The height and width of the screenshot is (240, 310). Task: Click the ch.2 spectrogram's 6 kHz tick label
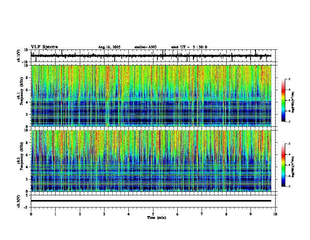27,155
